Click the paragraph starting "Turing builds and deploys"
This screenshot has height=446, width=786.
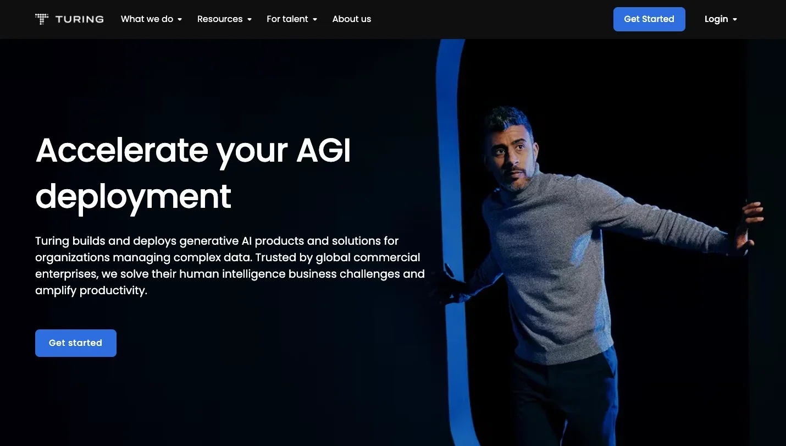[230, 266]
